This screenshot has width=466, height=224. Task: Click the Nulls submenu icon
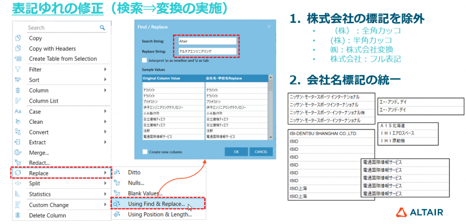[117, 183]
